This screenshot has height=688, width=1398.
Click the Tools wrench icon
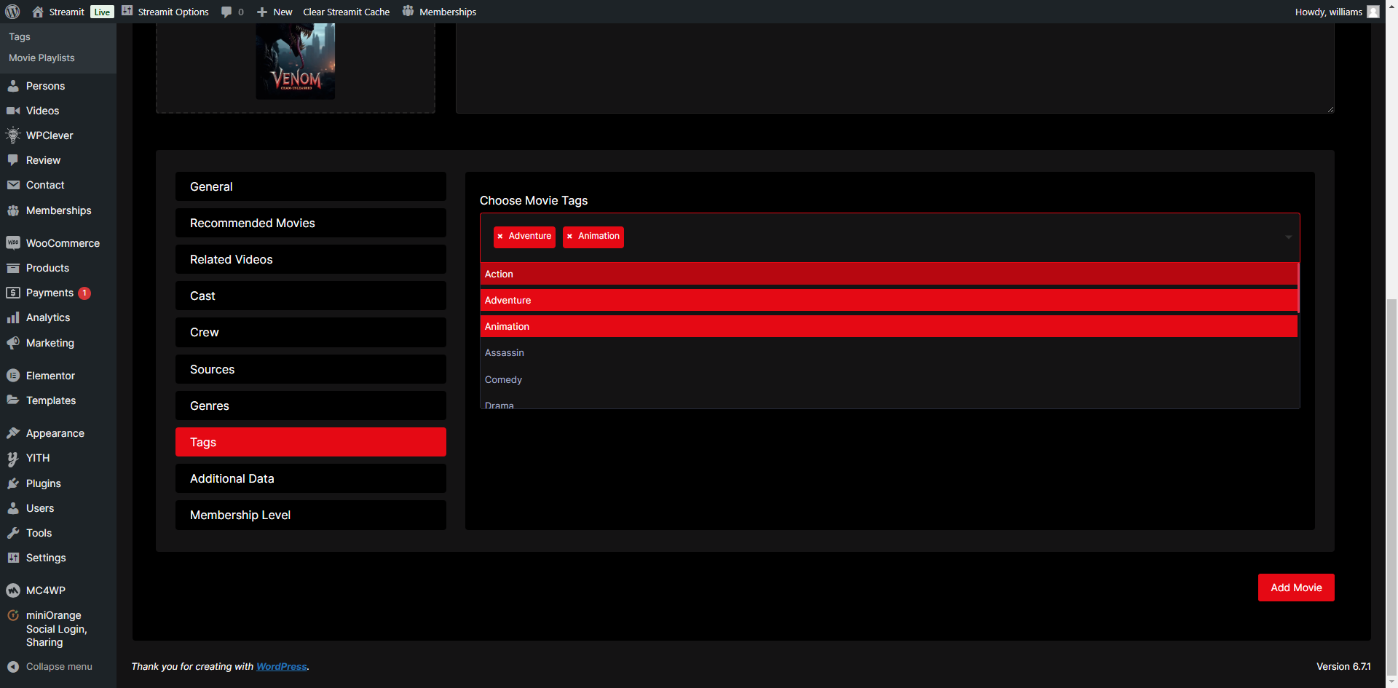pyautogui.click(x=13, y=533)
